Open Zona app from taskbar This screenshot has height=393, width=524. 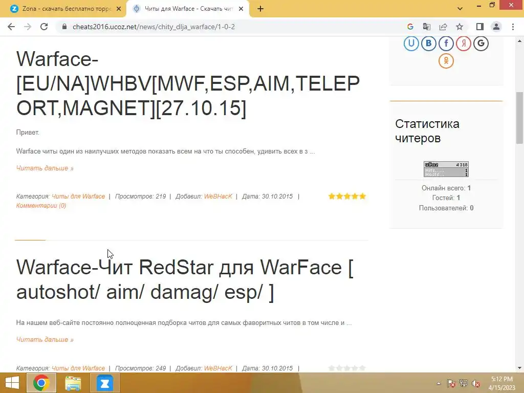104,383
